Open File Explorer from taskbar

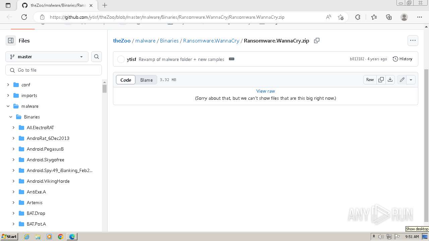coord(38,237)
